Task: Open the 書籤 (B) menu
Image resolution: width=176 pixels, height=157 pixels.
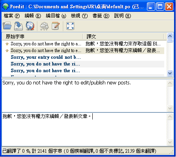Action: (x=101, y=16)
